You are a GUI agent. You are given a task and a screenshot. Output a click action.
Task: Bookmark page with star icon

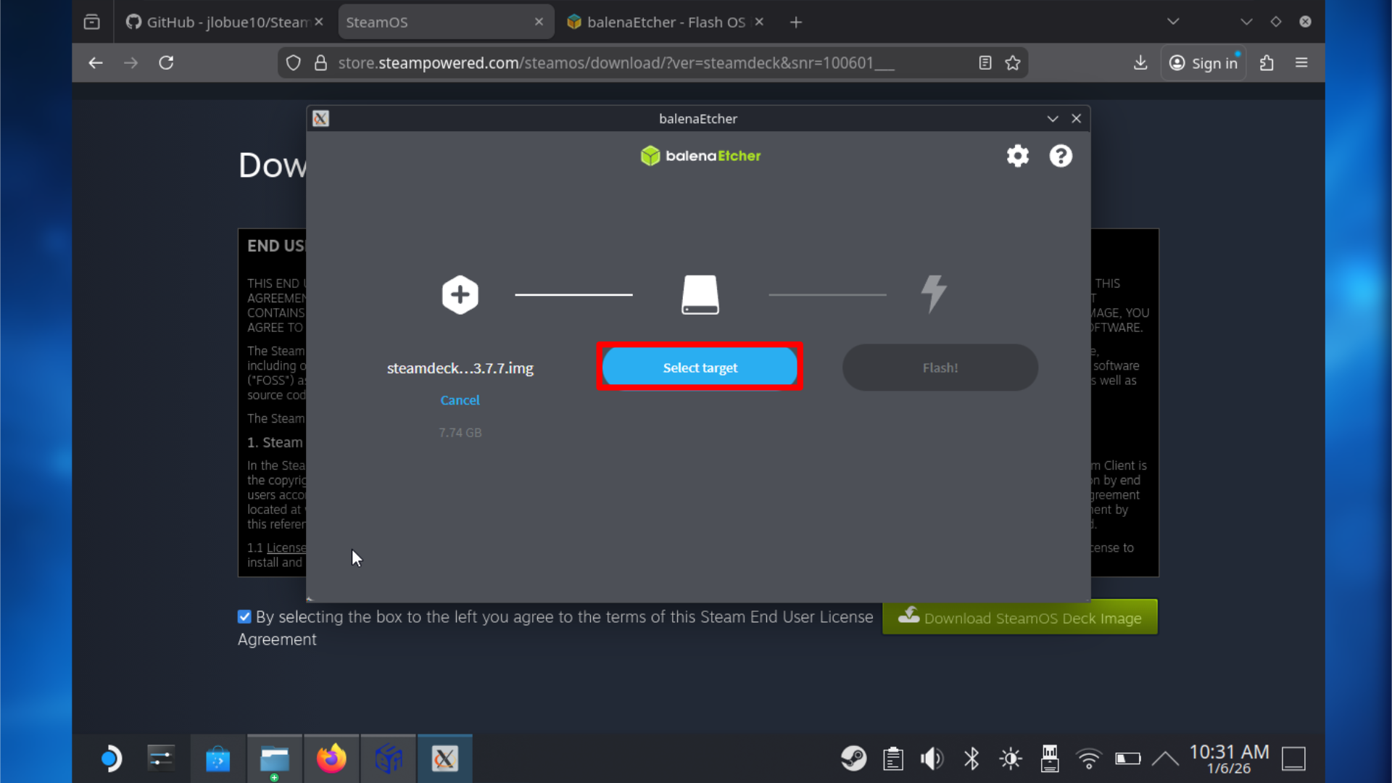tap(1013, 63)
